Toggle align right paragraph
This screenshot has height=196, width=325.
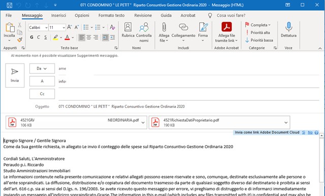(x=96, y=37)
